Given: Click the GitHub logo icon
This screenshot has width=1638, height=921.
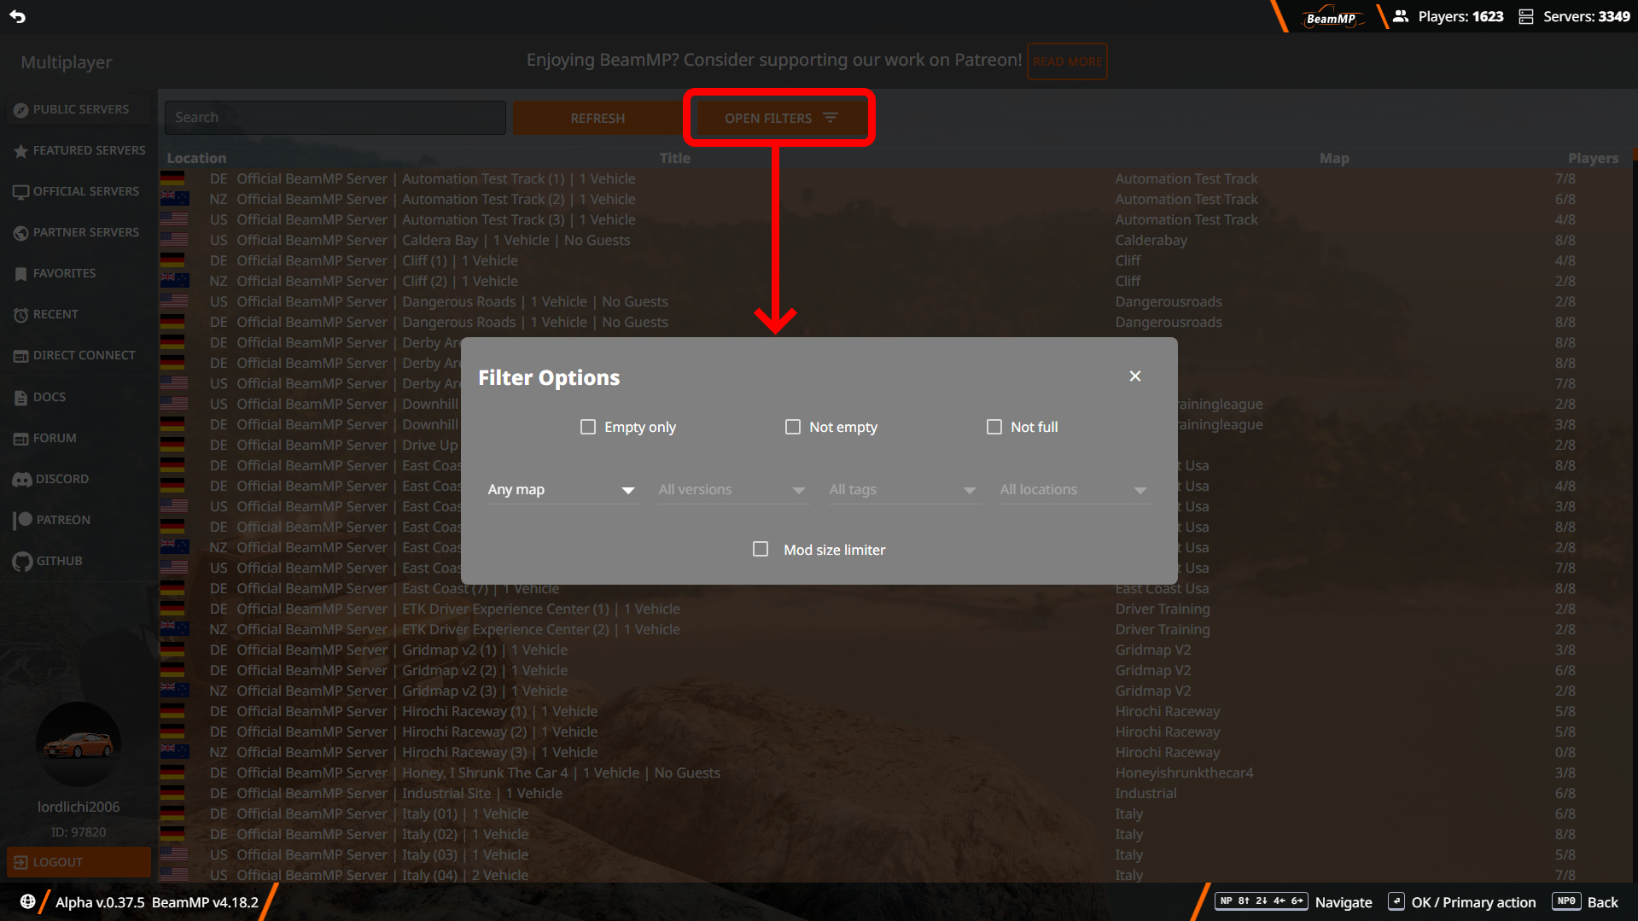Looking at the screenshot, I should pos(22,562).
